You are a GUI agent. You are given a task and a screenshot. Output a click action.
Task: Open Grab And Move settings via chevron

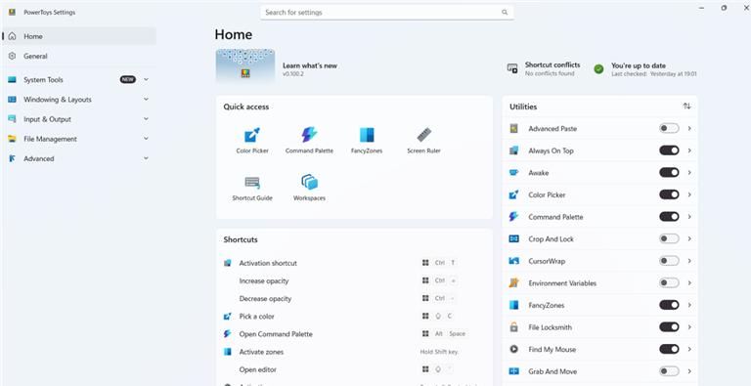tap(689, 371)
